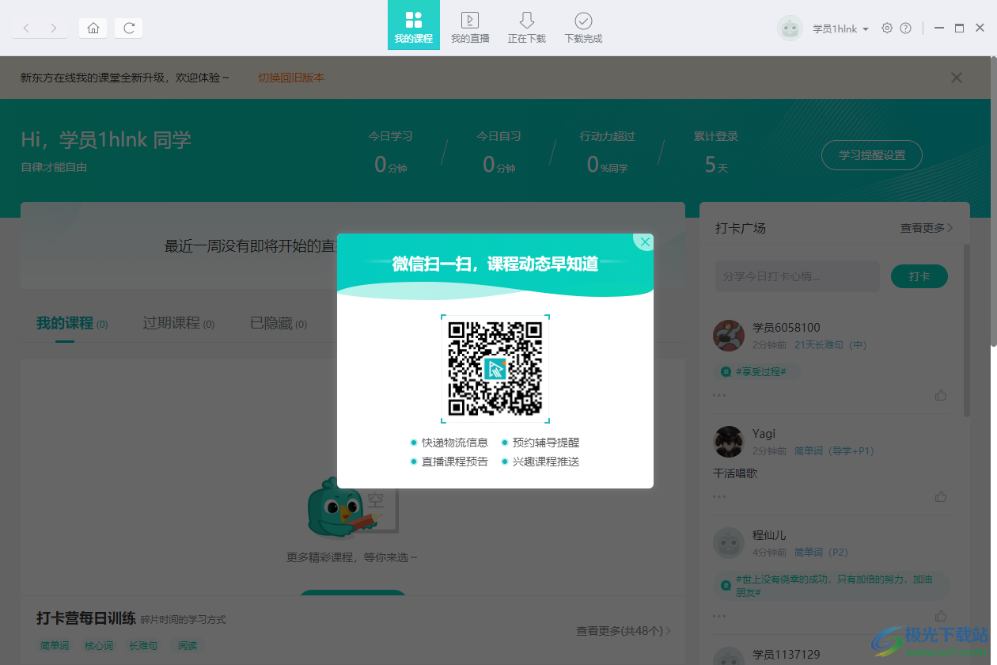Click 21天长难句（中） course link

point(831,345)
